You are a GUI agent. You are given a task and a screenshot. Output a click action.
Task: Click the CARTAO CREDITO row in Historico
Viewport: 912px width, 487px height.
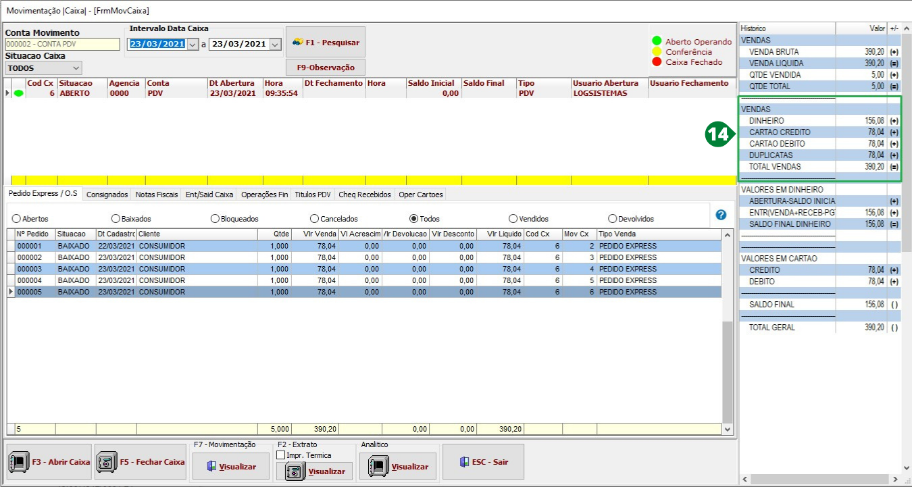click(x=819, y=132)
